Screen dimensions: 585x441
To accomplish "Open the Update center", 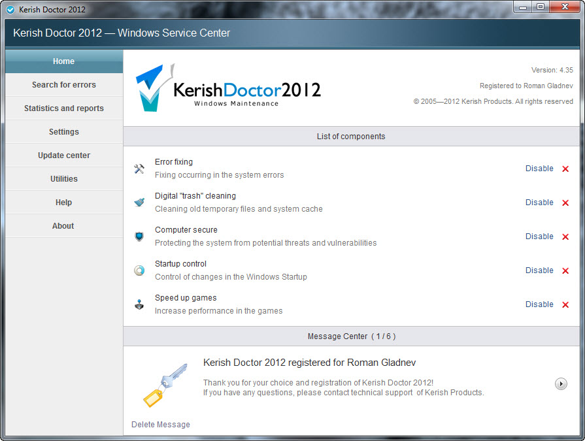I will click(x=64, y=155).
